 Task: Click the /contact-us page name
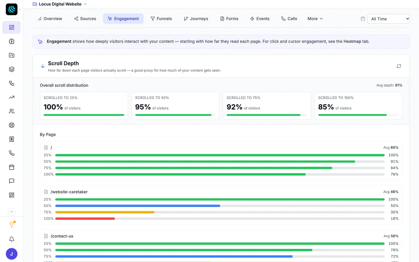pyautogui.click(x=62, y=236)
